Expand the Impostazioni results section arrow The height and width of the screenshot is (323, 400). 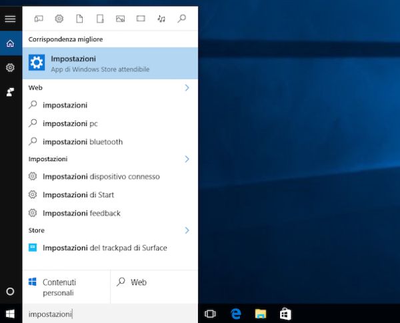187,159
